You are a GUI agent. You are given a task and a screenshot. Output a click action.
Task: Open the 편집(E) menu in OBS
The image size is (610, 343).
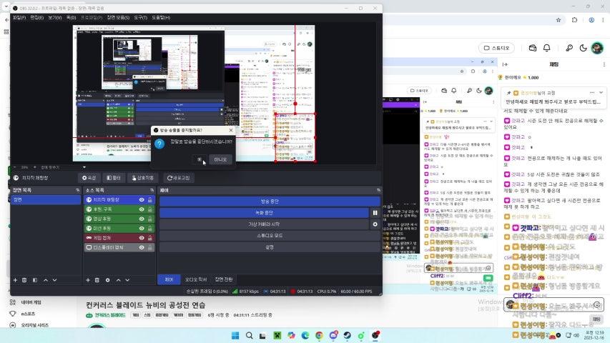click(x=37, y=17)
